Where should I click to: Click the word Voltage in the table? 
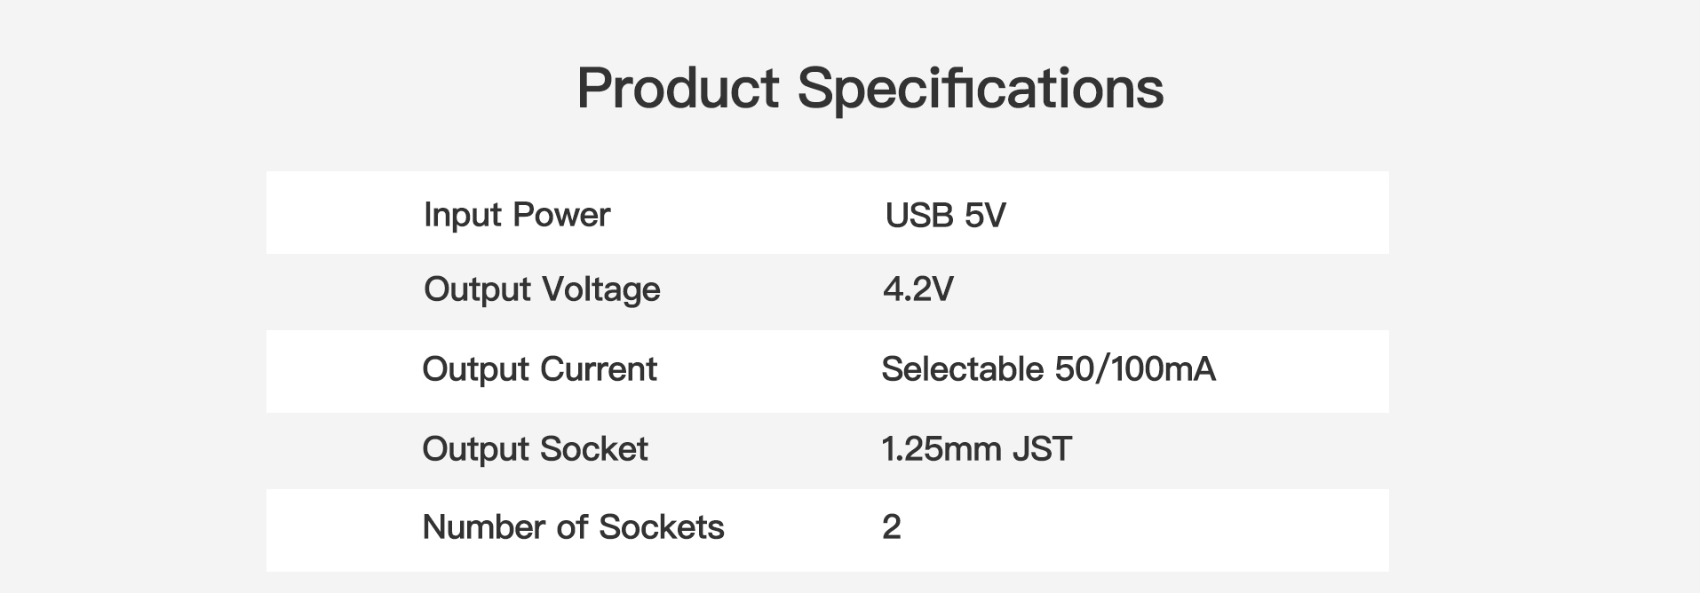coord(601,290)
